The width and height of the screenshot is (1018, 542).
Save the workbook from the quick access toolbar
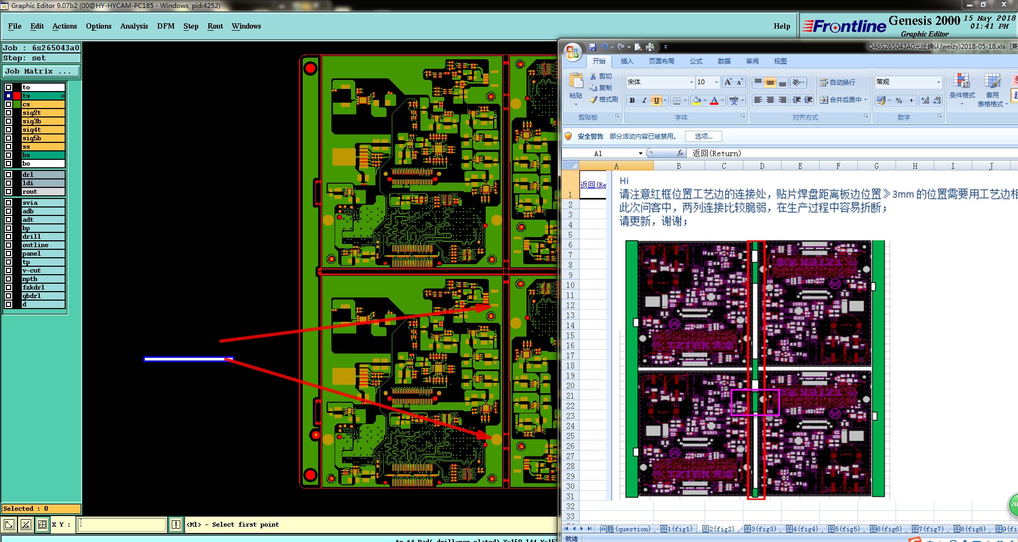593,47
